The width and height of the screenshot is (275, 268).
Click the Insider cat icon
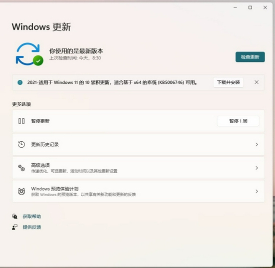tap(21, 191)
